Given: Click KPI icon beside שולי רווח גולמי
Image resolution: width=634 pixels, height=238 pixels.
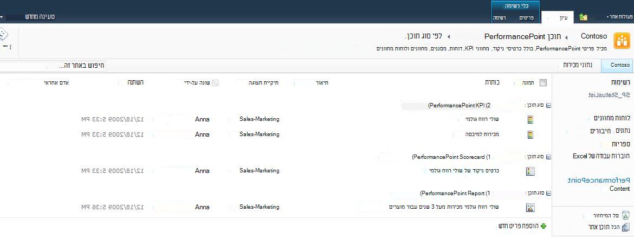Looking at the screenshot, I should [531, 119].
